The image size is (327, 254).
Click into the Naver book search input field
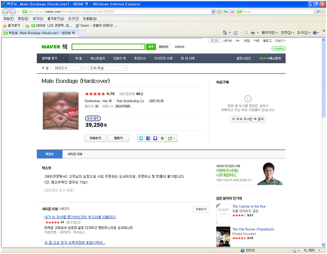106,47
